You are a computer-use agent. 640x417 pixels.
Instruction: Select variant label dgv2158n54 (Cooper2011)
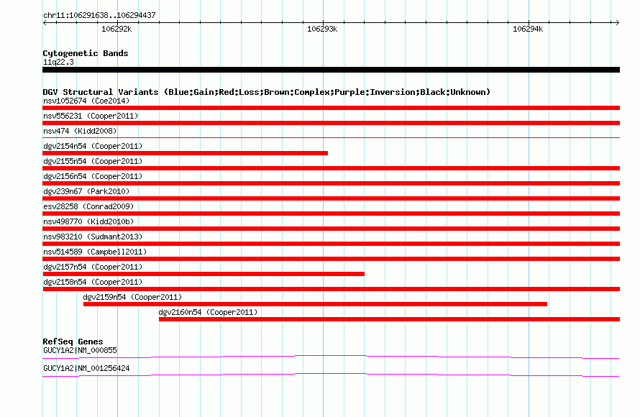(x=93, y=282)
